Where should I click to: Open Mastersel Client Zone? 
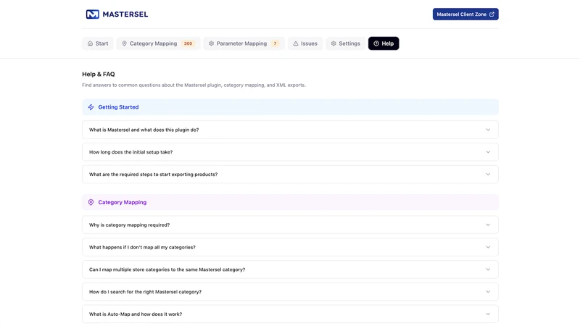pos(465,14)
